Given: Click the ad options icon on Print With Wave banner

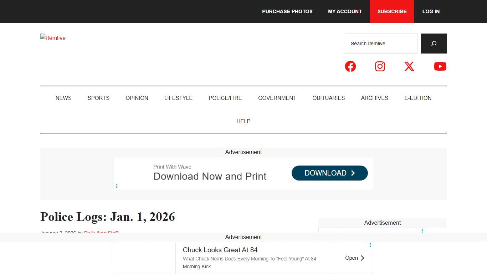Looking at the screenshot, I should [x=117, y=186].
